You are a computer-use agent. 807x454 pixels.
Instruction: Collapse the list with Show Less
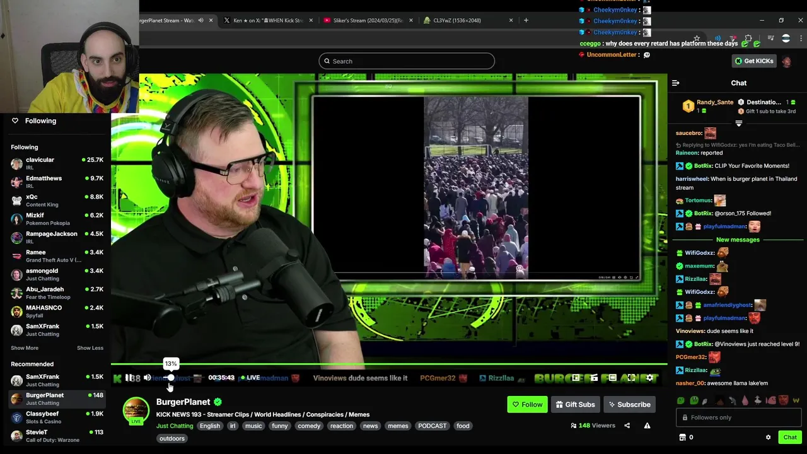(90, 348)
